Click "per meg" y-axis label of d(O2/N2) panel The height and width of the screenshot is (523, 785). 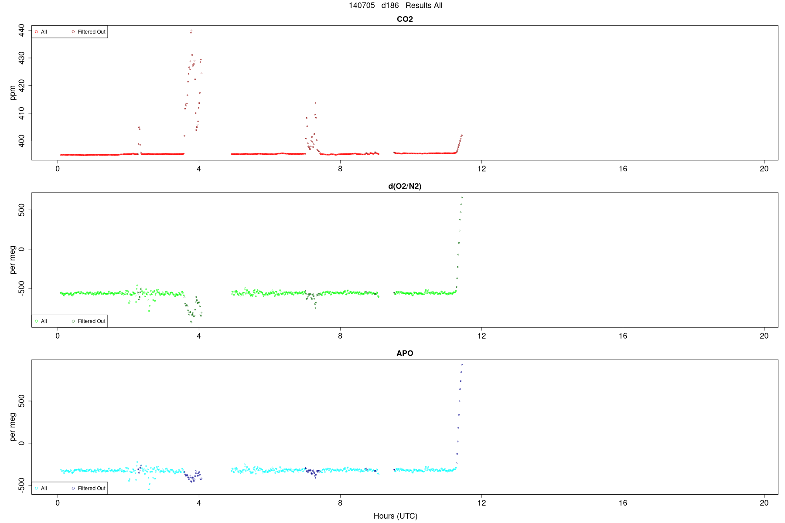pos(13,260)
